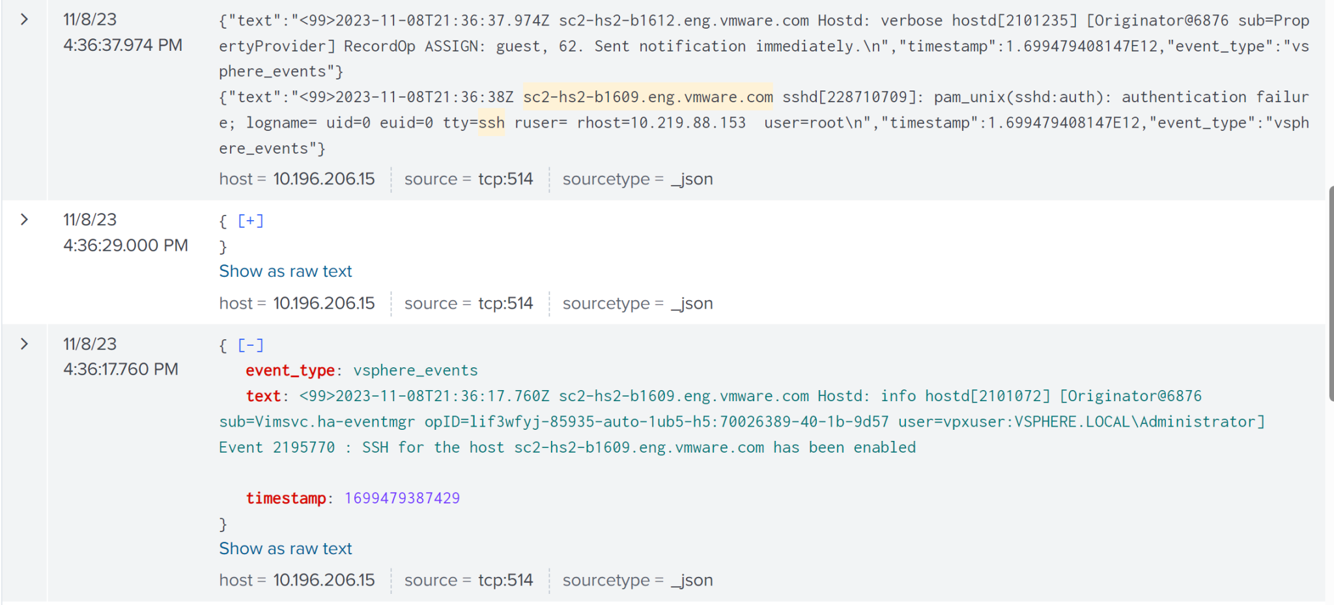Expand the 4:36:29.000 PM event row

[x=24, y=220]
